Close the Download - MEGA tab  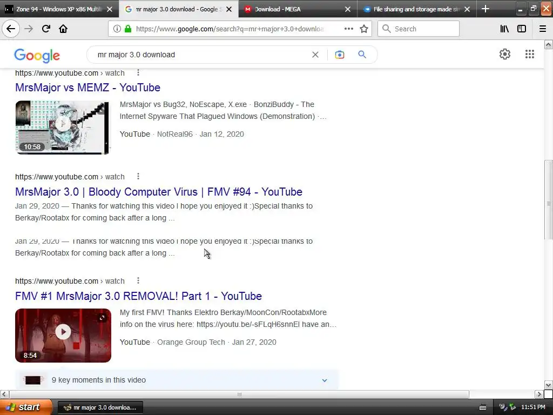348,9
